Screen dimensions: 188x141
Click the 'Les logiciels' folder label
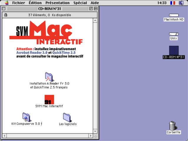click(68, 124)
